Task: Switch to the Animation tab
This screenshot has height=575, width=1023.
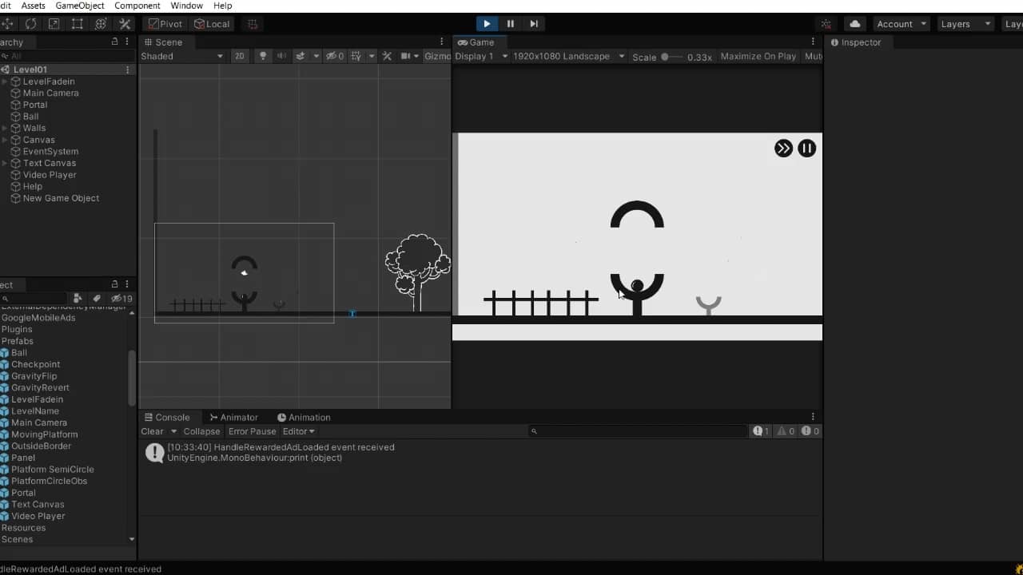Action: [x=304, y=417]
